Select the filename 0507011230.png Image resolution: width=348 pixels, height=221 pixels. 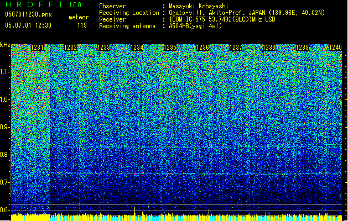[28, 14]
